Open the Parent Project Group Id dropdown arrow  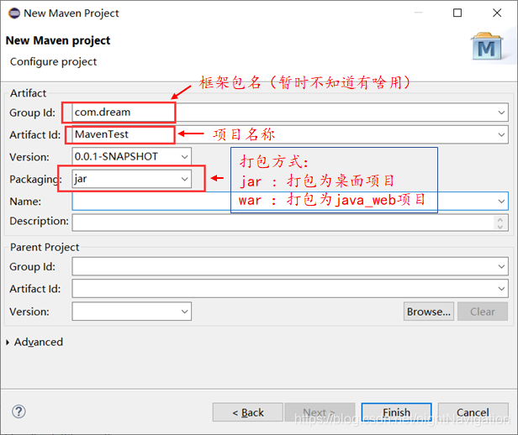(501, 266)
